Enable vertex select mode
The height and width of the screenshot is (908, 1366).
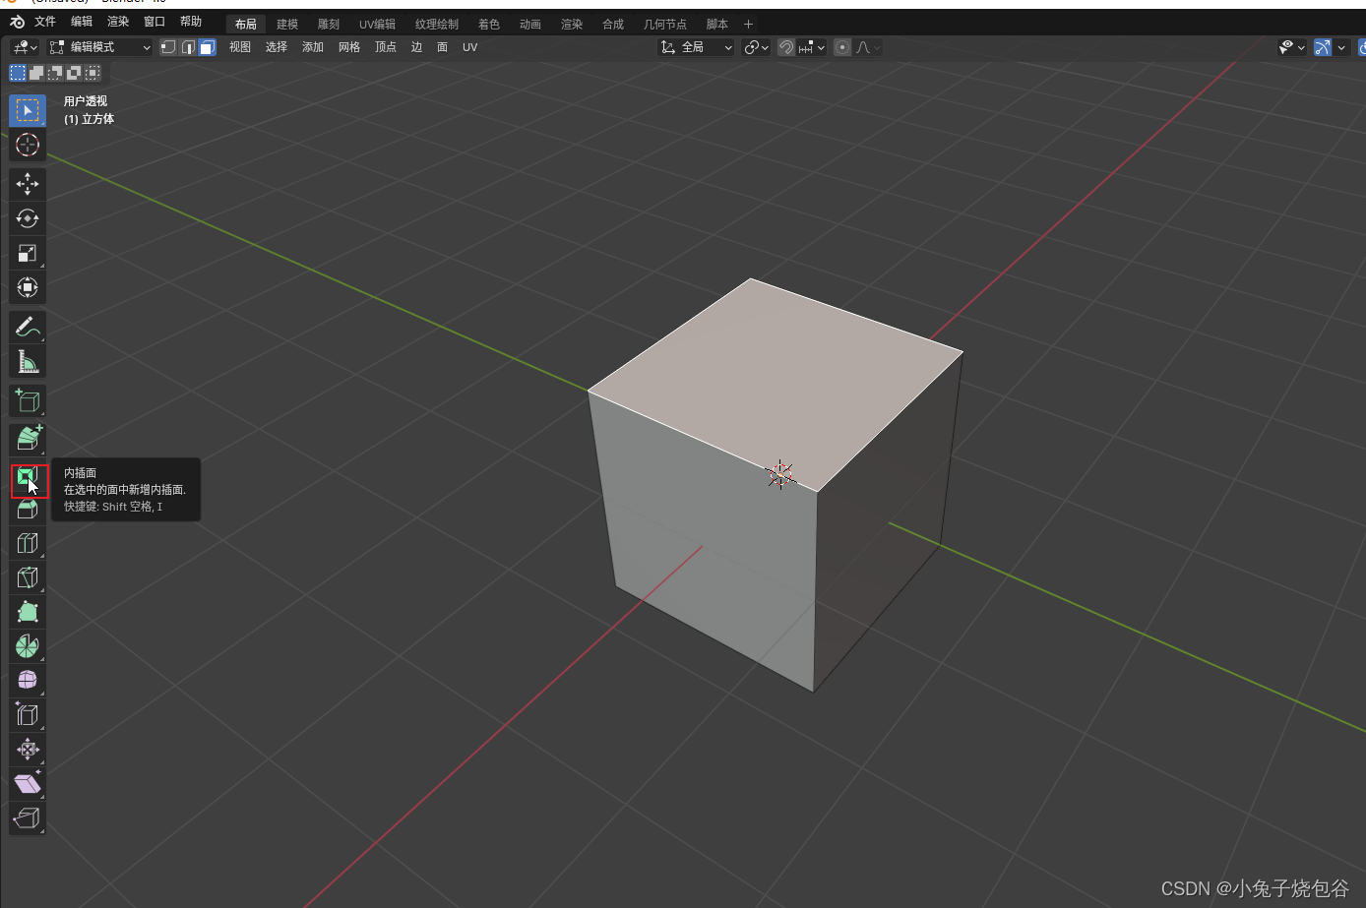[x=168, y=47]
